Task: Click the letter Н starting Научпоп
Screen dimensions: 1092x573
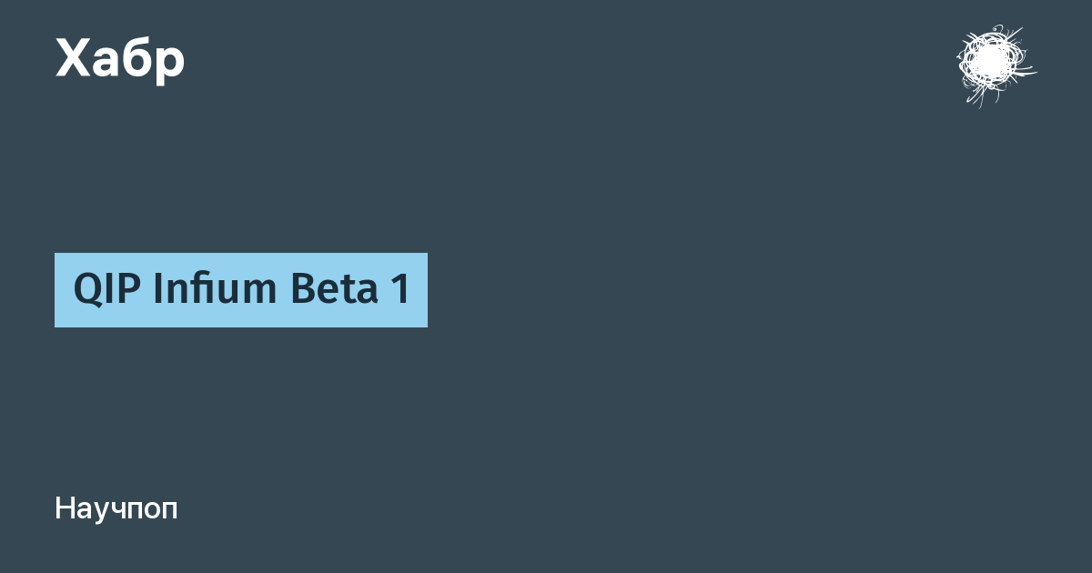Action: pos(65,509)
